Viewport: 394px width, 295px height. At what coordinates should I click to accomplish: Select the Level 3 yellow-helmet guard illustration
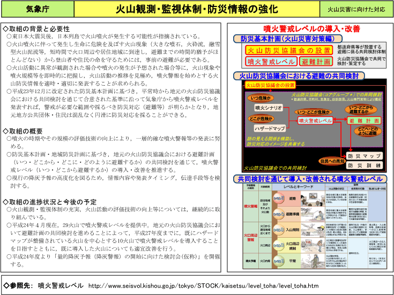pos(313,230)
